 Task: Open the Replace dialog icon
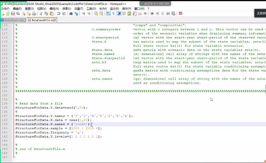pos(76,14)
